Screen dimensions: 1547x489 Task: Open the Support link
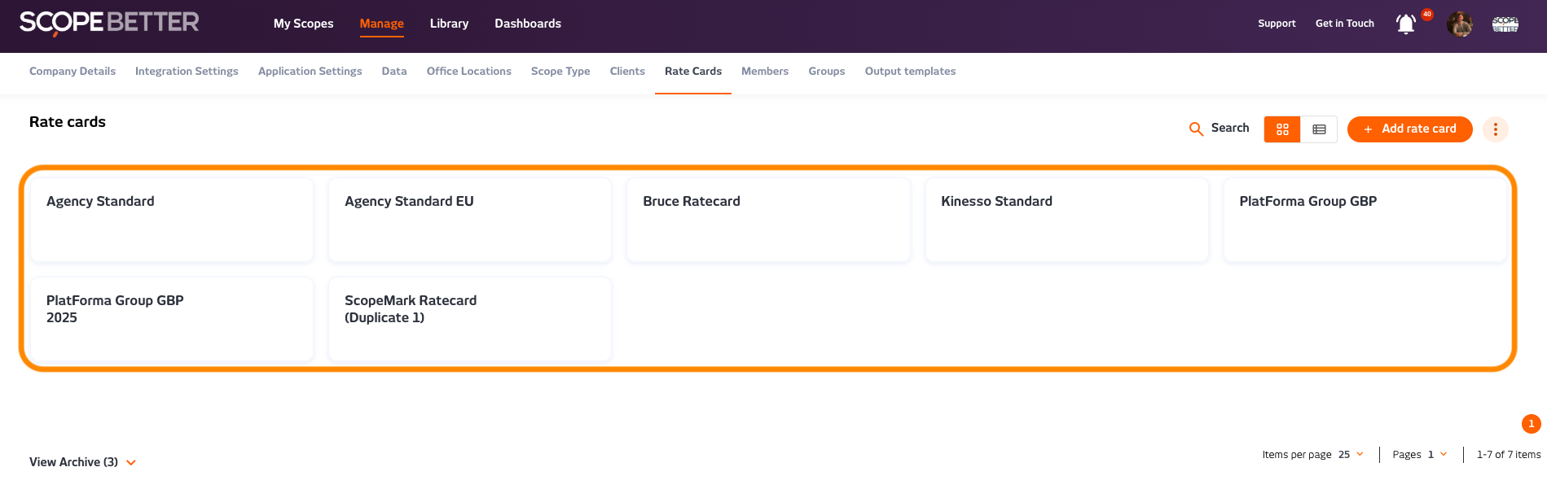[x=1277, y=24]
